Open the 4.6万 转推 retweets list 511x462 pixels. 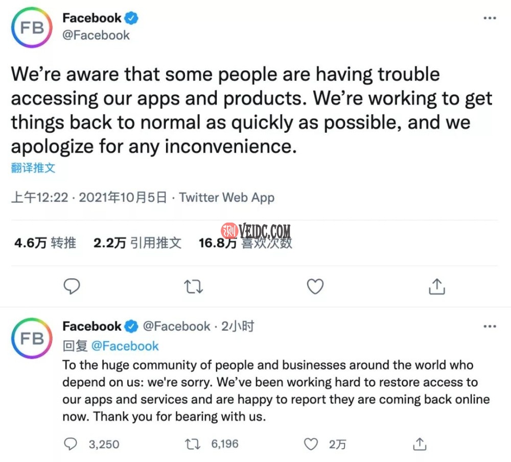tap(45, 243)
